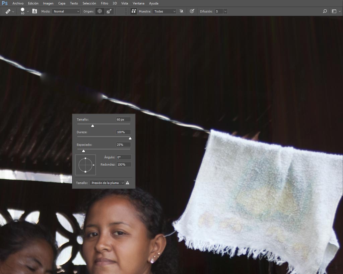
Task: Open the Capa menu
Action: coord(62,3)
